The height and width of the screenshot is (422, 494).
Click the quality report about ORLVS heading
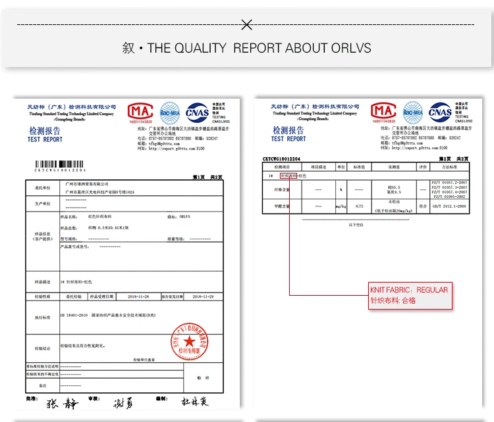247,48
